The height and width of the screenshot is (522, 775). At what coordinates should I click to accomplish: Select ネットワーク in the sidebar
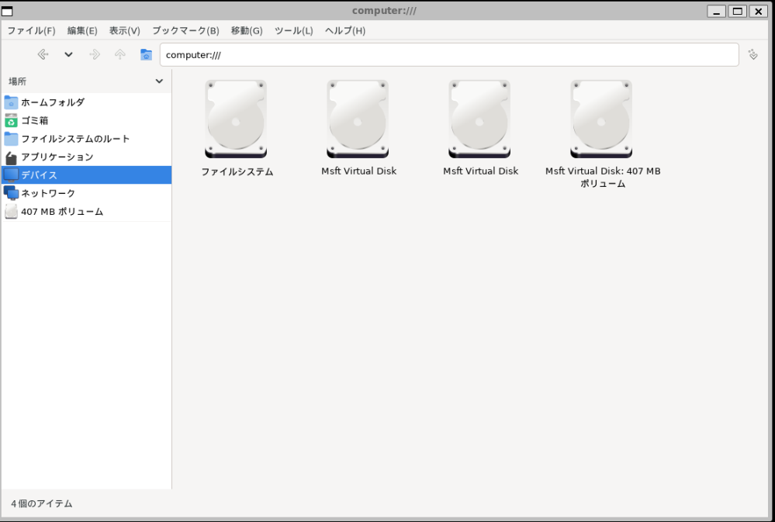[x=48, y=193]
